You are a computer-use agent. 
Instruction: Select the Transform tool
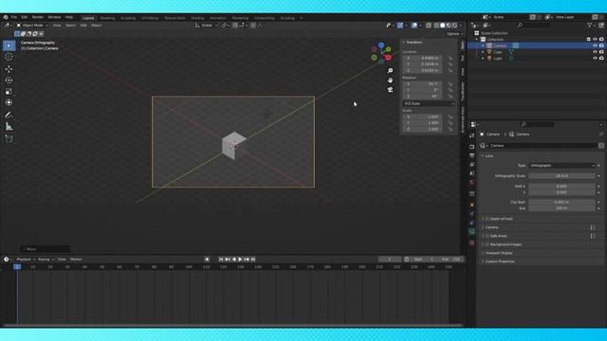[9, 102]
